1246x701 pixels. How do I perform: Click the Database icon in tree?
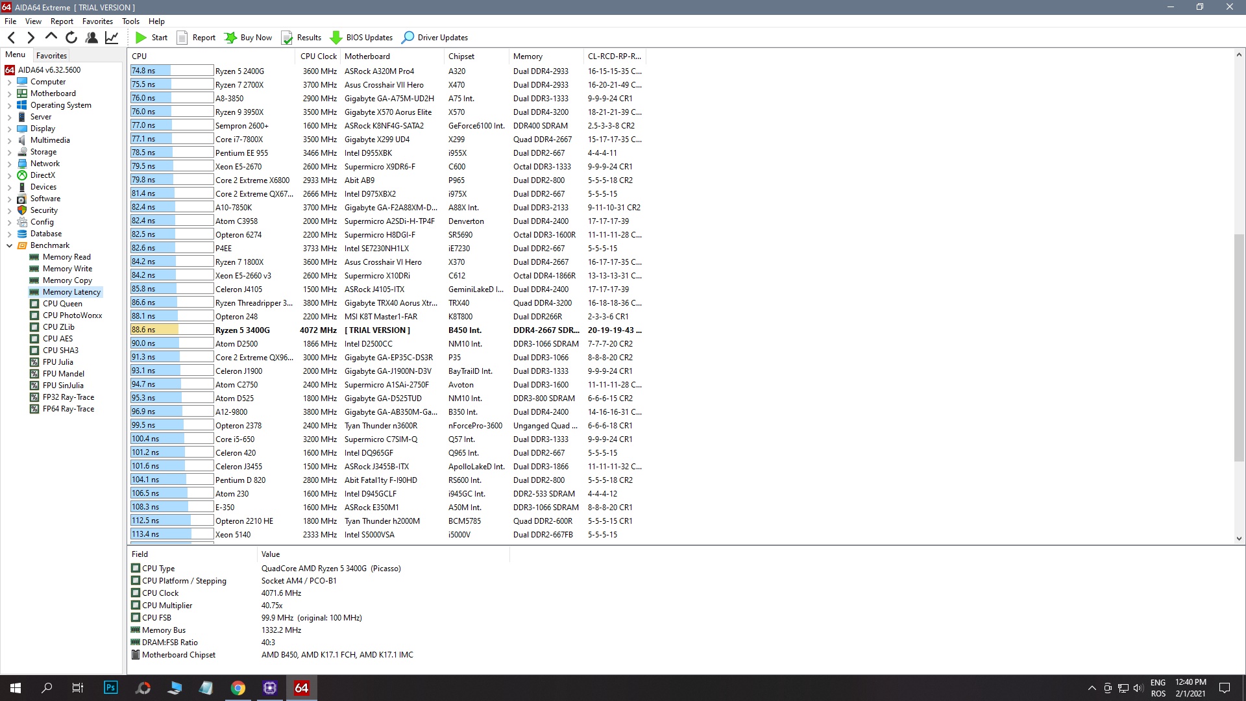click(22, 234)
